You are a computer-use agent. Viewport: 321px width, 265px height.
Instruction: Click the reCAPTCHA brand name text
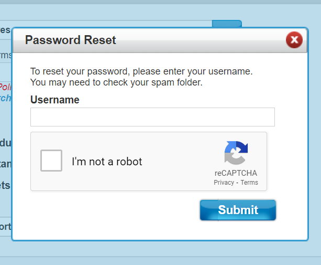(x=236, y=173)
